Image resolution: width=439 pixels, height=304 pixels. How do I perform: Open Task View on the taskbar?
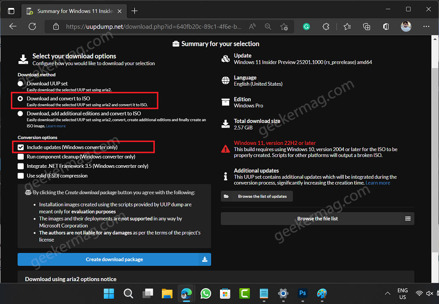click(148, 293)
